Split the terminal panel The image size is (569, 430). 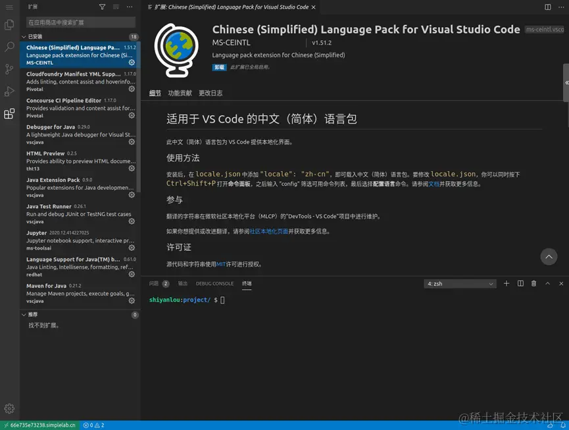[520, 284]
